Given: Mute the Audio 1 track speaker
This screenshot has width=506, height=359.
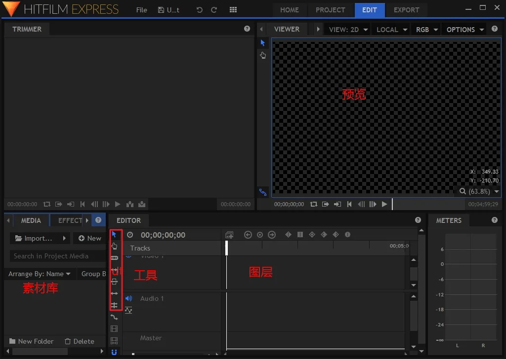Looking at the screenshot, I should coord(129,298).
